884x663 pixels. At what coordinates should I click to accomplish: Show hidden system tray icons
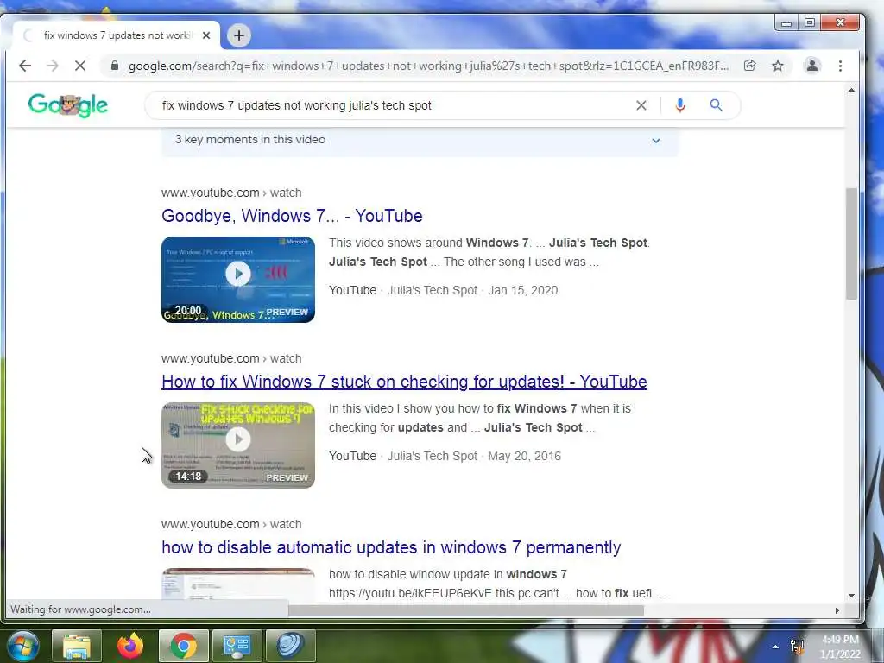pyautogui.click(x=776, y=647)
